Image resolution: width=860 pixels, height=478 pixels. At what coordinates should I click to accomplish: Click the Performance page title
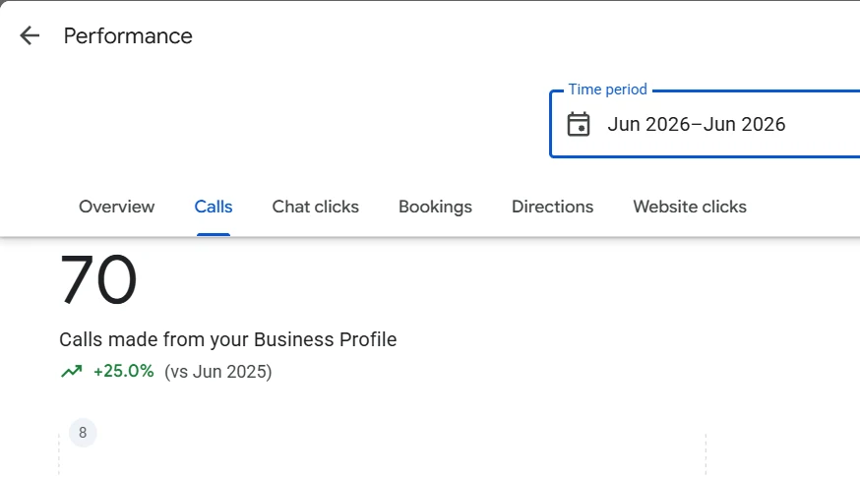tap(128, 36)
